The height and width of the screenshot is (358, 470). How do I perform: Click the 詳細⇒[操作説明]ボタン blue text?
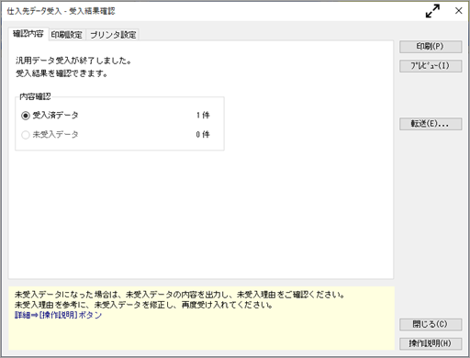point(58,315)
